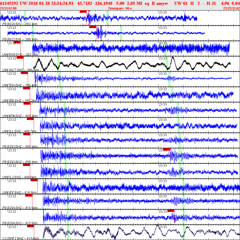
Task: Click station label UW TDH EHZ 390.4km
Action: point(20,85)
